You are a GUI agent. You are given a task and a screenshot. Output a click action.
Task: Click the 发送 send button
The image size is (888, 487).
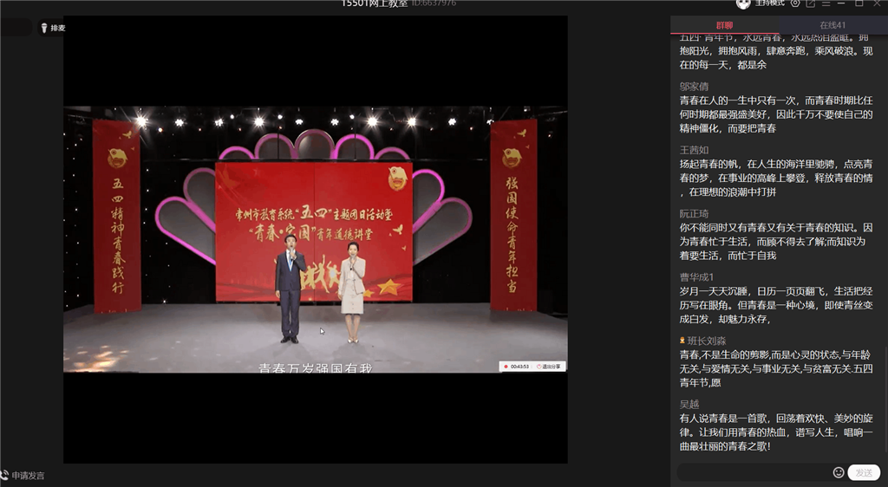click(x=864, y=472)
